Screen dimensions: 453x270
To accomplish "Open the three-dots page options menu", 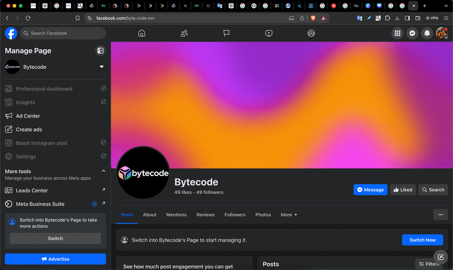I will (440, 215).
